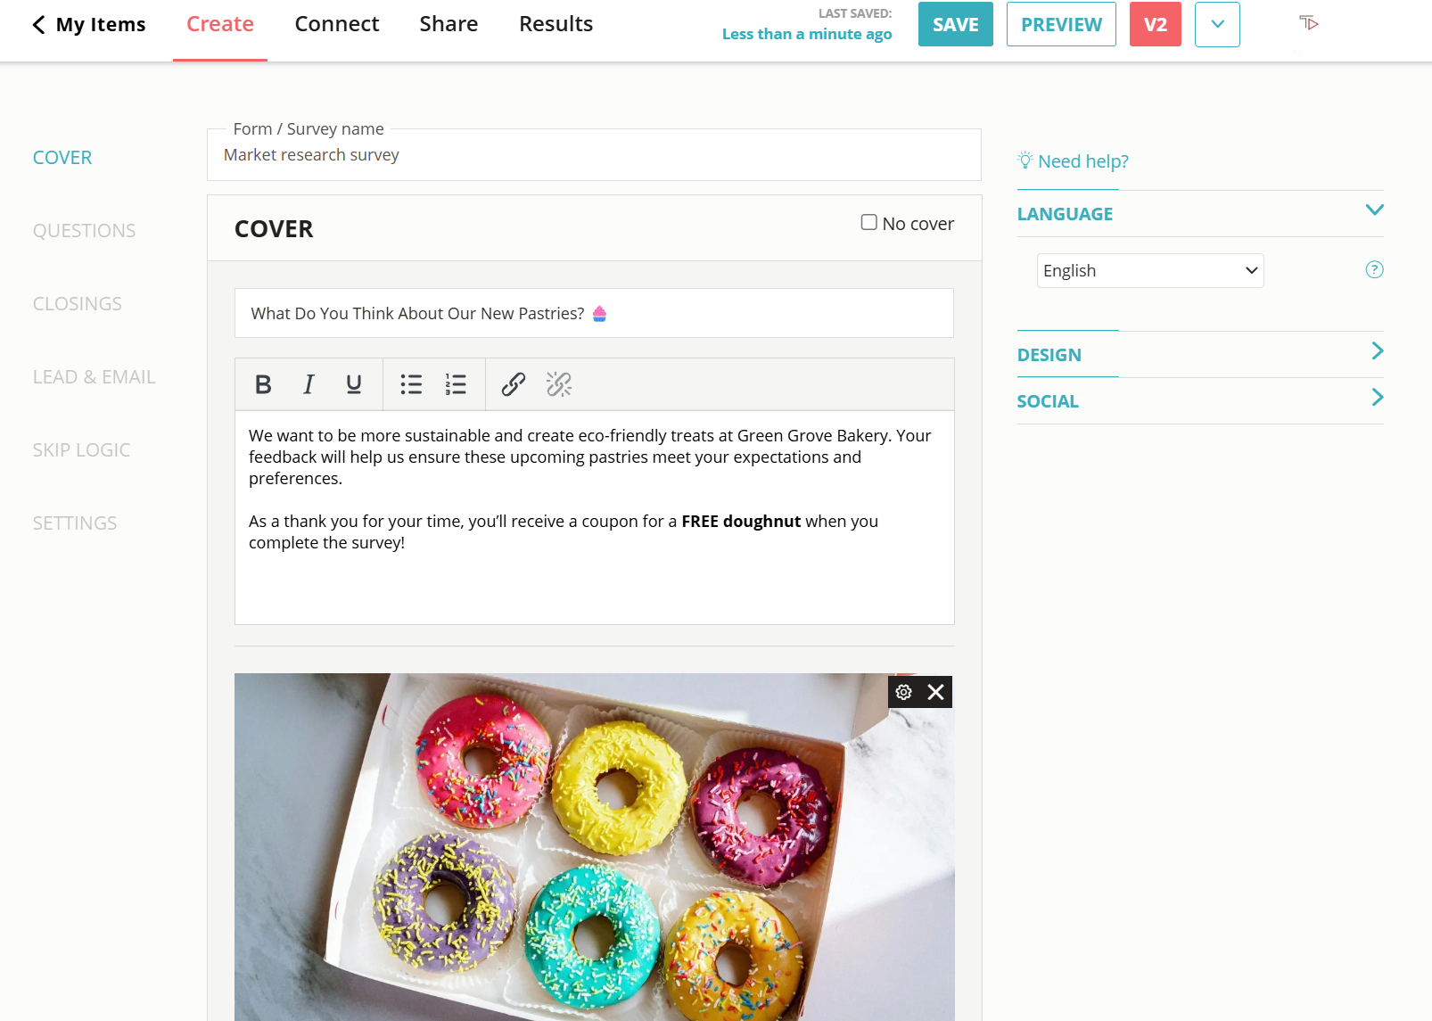
Task: Expand the Design section
Action: pos(1200,354)
